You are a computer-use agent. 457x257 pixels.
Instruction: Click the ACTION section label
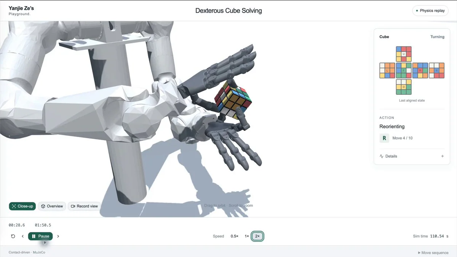point(387,118)
